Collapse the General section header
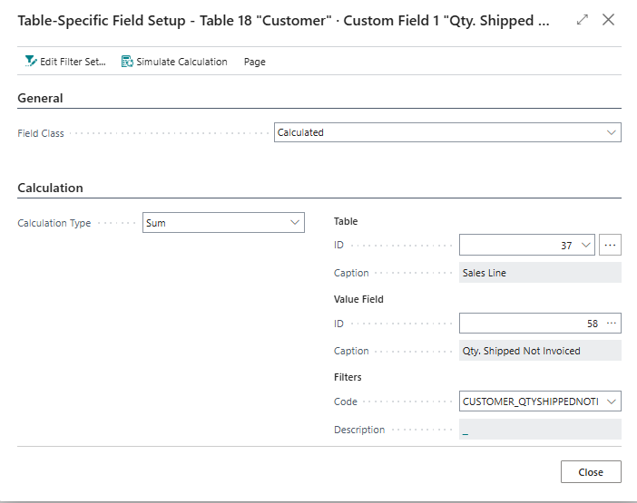Image resolution: width=637 pixels, height=503 pixels. pyautogui.click(x=41, y=98)
